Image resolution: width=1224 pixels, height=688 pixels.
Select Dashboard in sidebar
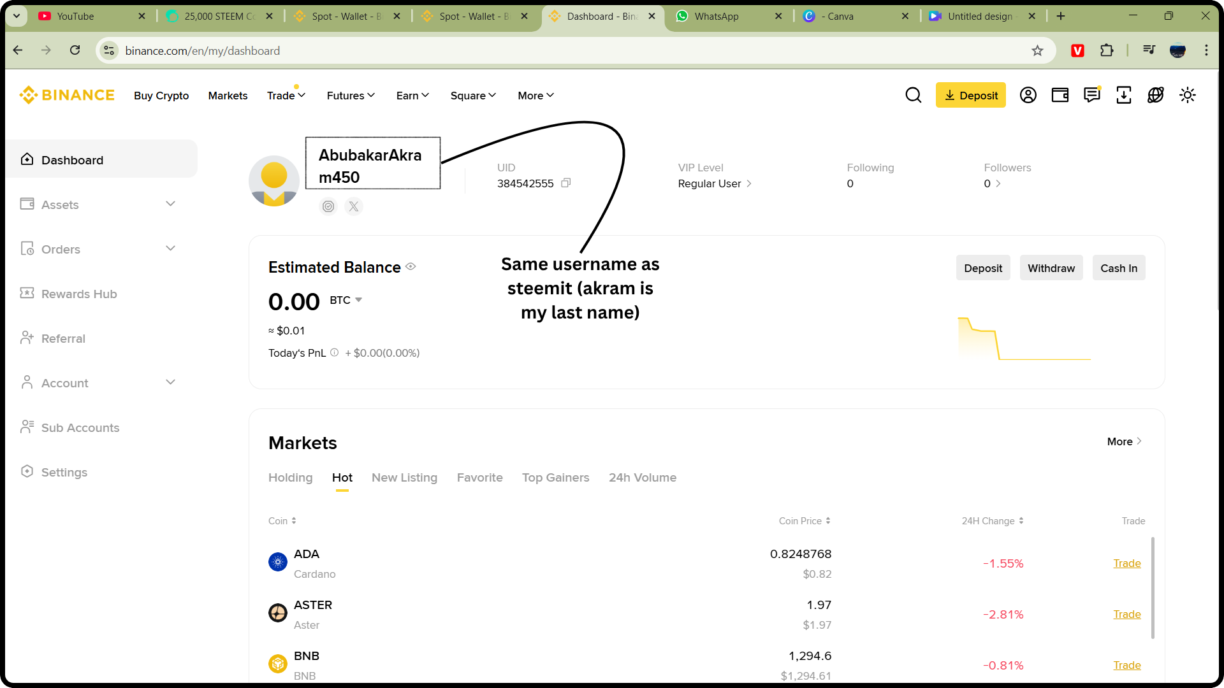pyautogui.click(x=101, y=160)
